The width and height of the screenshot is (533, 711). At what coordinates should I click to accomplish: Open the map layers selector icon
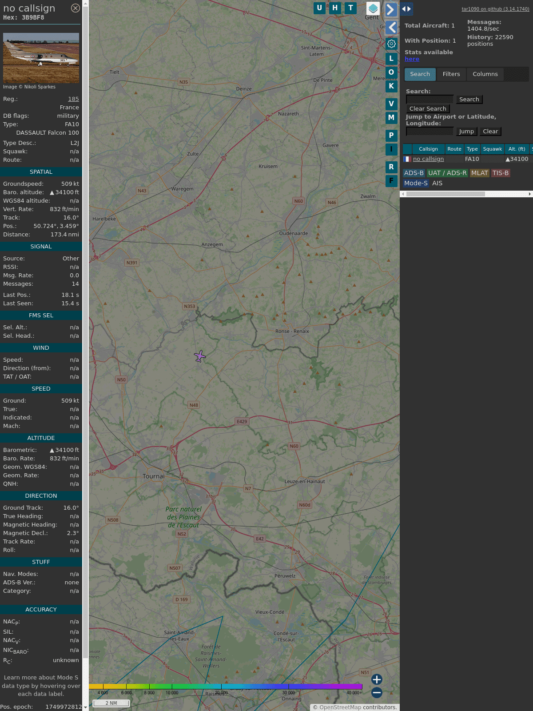tap(373, 8)
